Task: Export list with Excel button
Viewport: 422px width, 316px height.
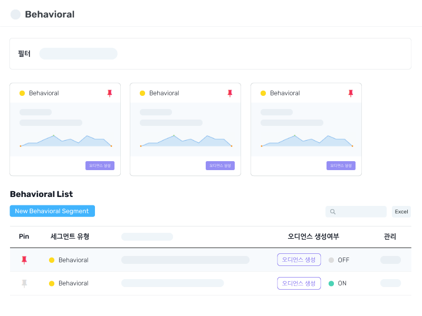Action: tap(401, 212)
